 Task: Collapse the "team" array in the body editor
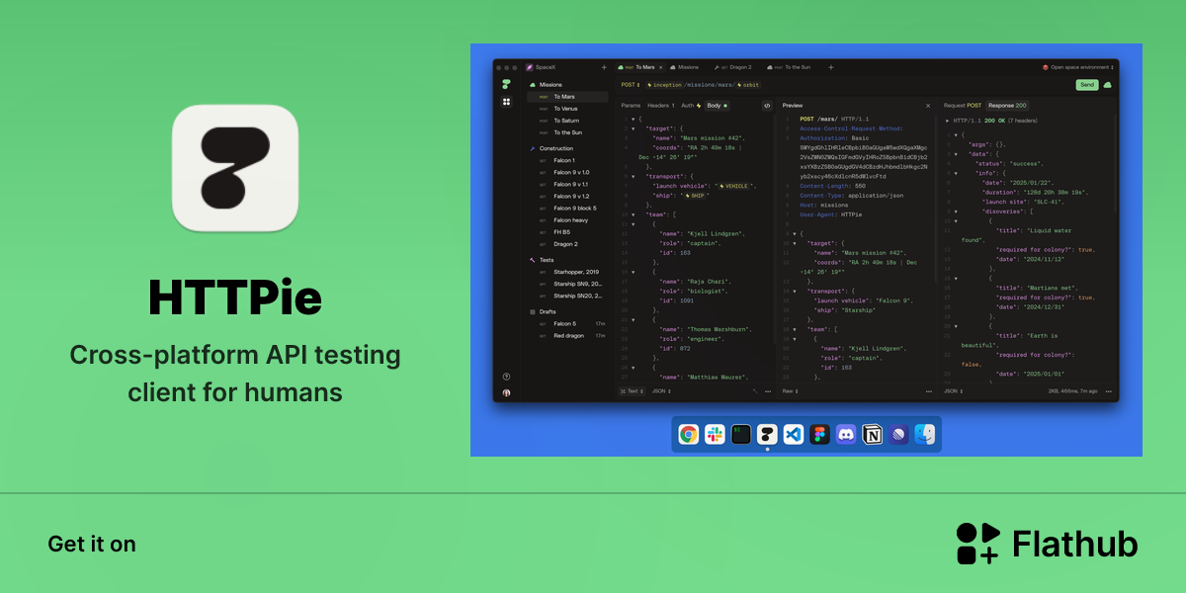[633, 213]
